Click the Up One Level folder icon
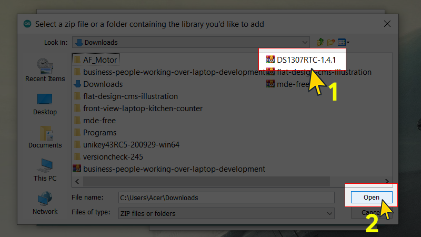Screen dimensions: 421x237 click(320, 42)
